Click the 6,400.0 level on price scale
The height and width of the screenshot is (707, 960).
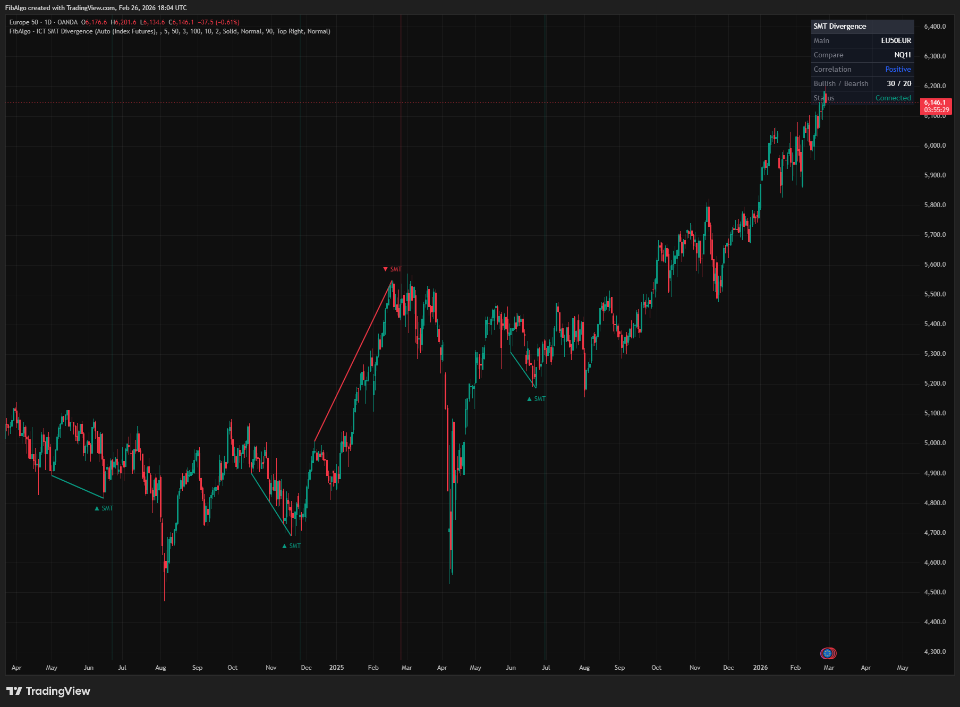pos(934,27)
